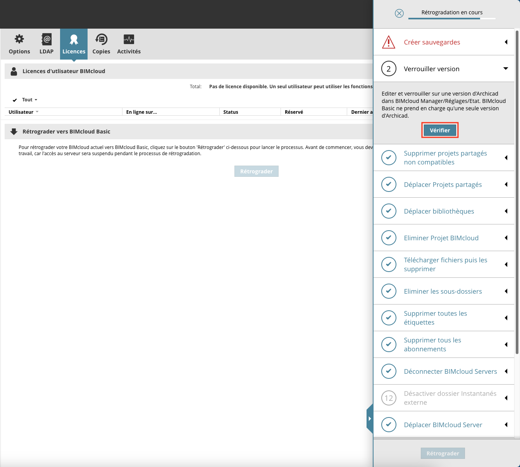Collapse the Verrouiller version step
Screen dimensions: 520x467
click(x=506, y=68)
